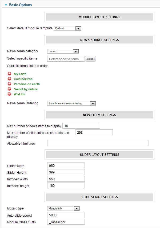The height and width of the screenshot is (230, 160).
Task: Remove 'My Earth' using its red delete icon
Action: coord(9,74)
